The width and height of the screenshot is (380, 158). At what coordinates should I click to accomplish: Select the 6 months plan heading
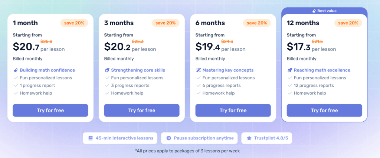tap(210, 23)
